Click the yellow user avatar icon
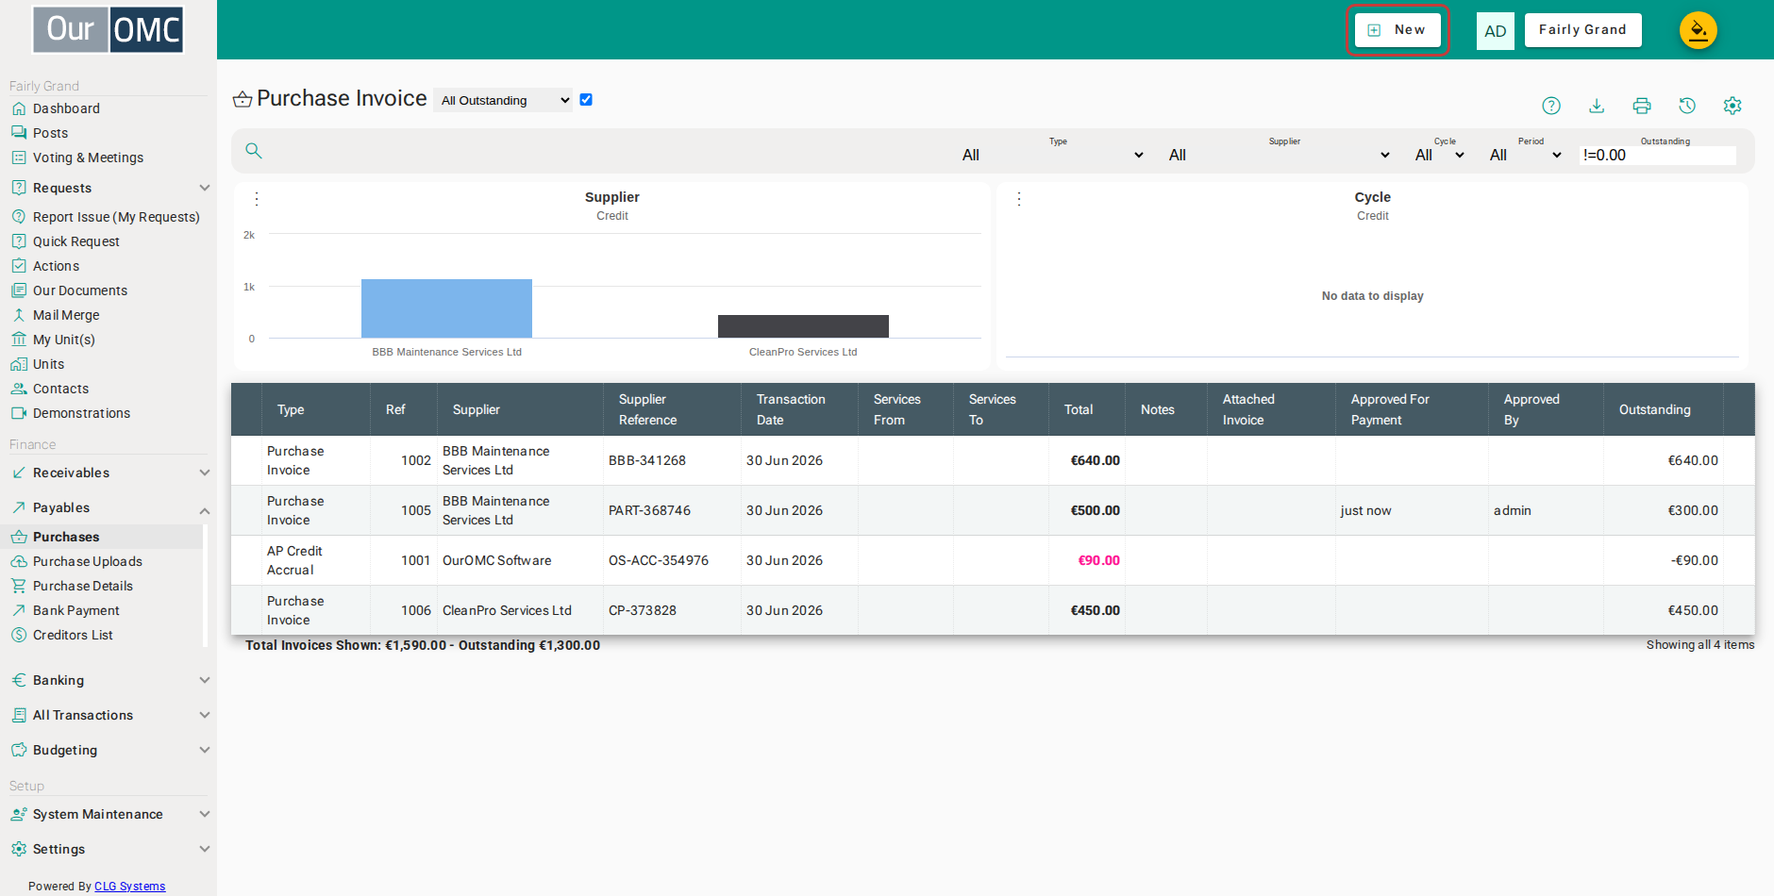Screen dimensions: 1774x896 click(x=1698, y=30)
